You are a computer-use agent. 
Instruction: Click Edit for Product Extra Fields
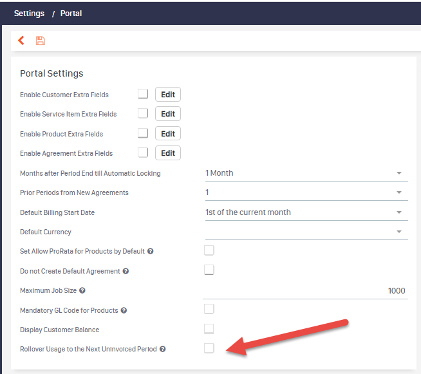(x=168, y=133)
